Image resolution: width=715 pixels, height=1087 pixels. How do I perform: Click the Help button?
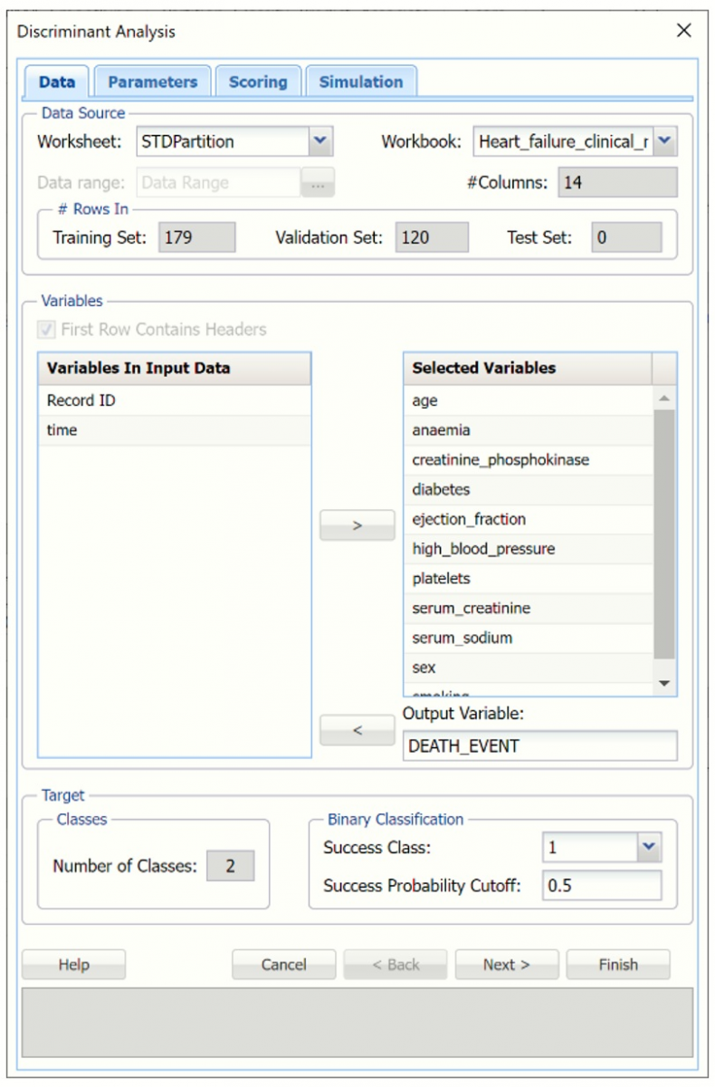tap(73, 965)
